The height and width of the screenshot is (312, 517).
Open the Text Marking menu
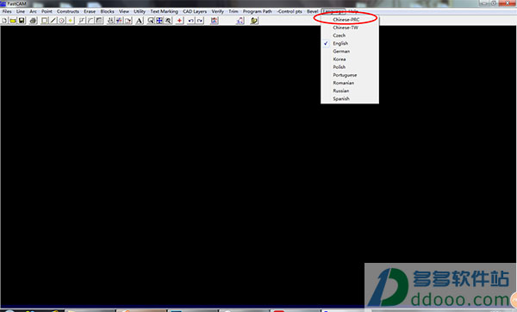click(x=165, y=11)
